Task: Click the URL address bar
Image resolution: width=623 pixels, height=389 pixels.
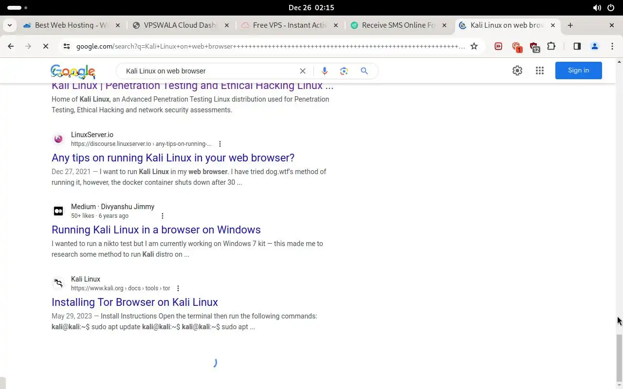Action: pyautogui.click(x=270, y=46)
